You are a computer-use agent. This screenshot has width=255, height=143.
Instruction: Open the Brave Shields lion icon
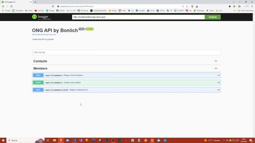coord(192,6)
